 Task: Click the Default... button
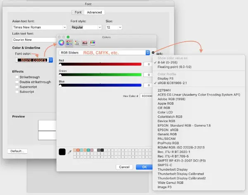click(17, 151)
